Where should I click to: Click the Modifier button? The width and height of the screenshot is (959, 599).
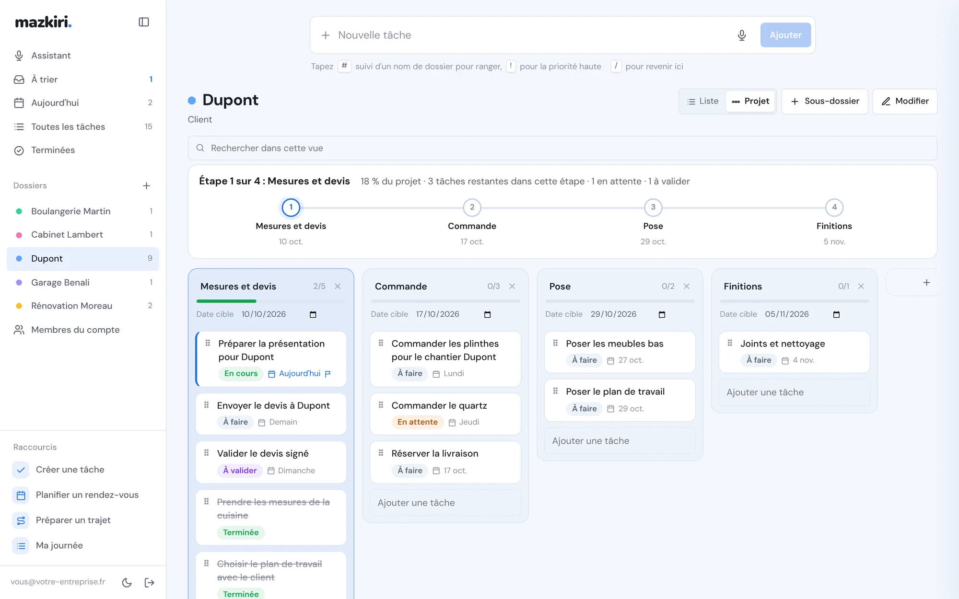click(905, 101)
